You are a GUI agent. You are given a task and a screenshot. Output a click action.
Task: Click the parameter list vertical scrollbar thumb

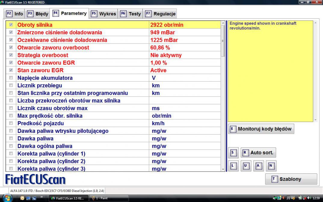223,41
